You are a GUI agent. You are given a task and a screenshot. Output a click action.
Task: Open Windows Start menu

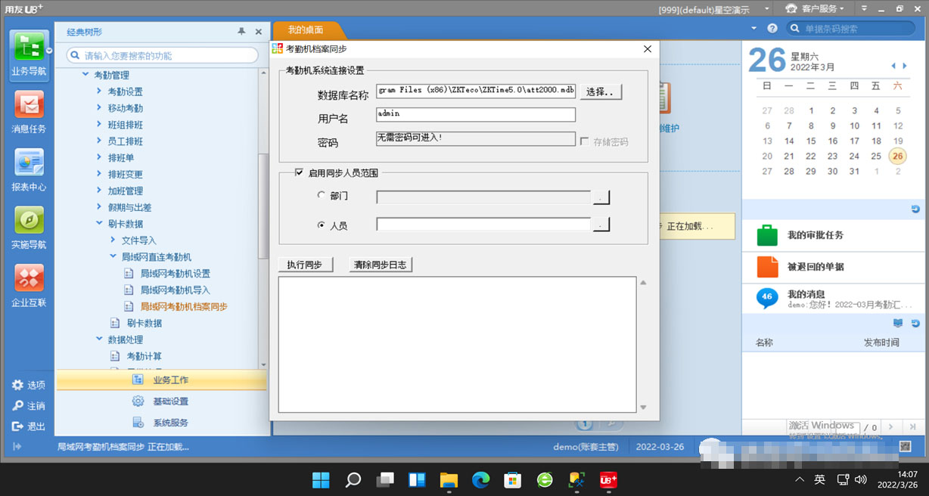point(321,479)
